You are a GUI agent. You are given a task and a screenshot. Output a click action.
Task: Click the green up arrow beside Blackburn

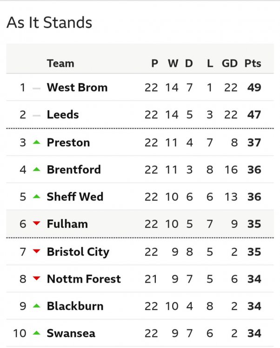(x=37, y=306)
